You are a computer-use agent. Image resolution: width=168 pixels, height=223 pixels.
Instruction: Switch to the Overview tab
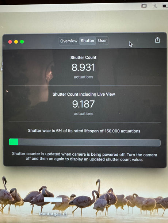(69, 41)
